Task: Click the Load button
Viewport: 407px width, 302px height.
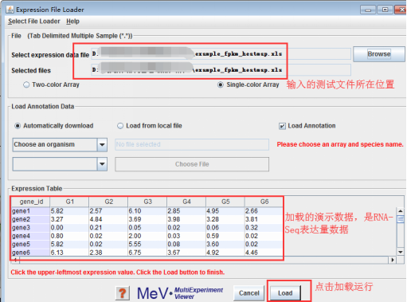Action: pyautogui.click(x=285, y=293)
